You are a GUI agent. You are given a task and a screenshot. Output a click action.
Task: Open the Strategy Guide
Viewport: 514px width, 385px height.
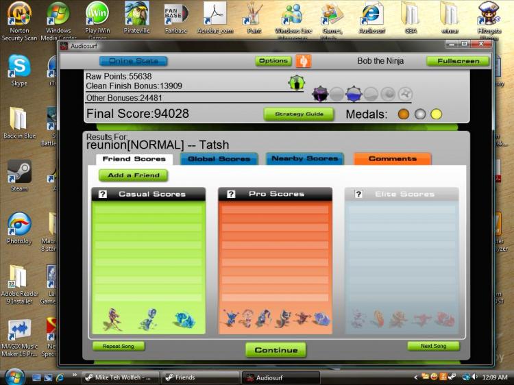point(299,114)
